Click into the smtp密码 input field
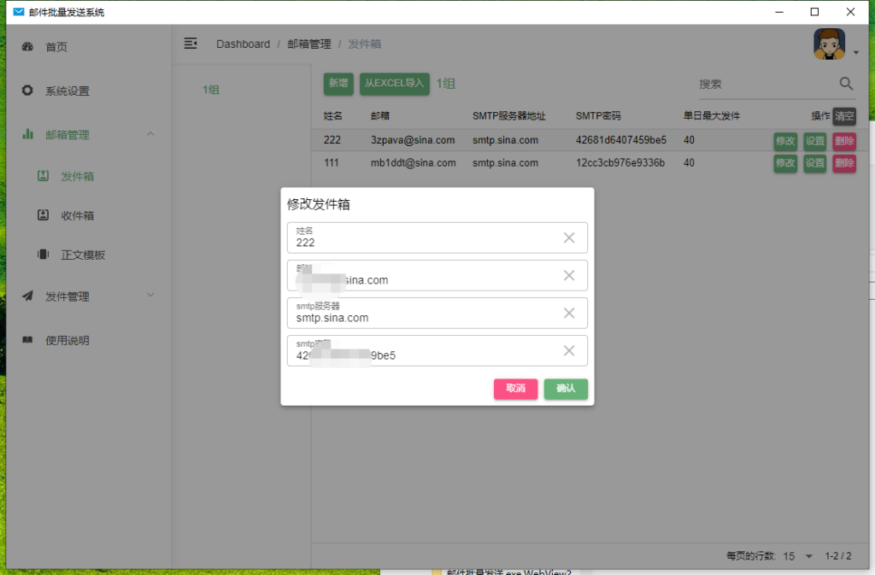 [x=423, y=355]
